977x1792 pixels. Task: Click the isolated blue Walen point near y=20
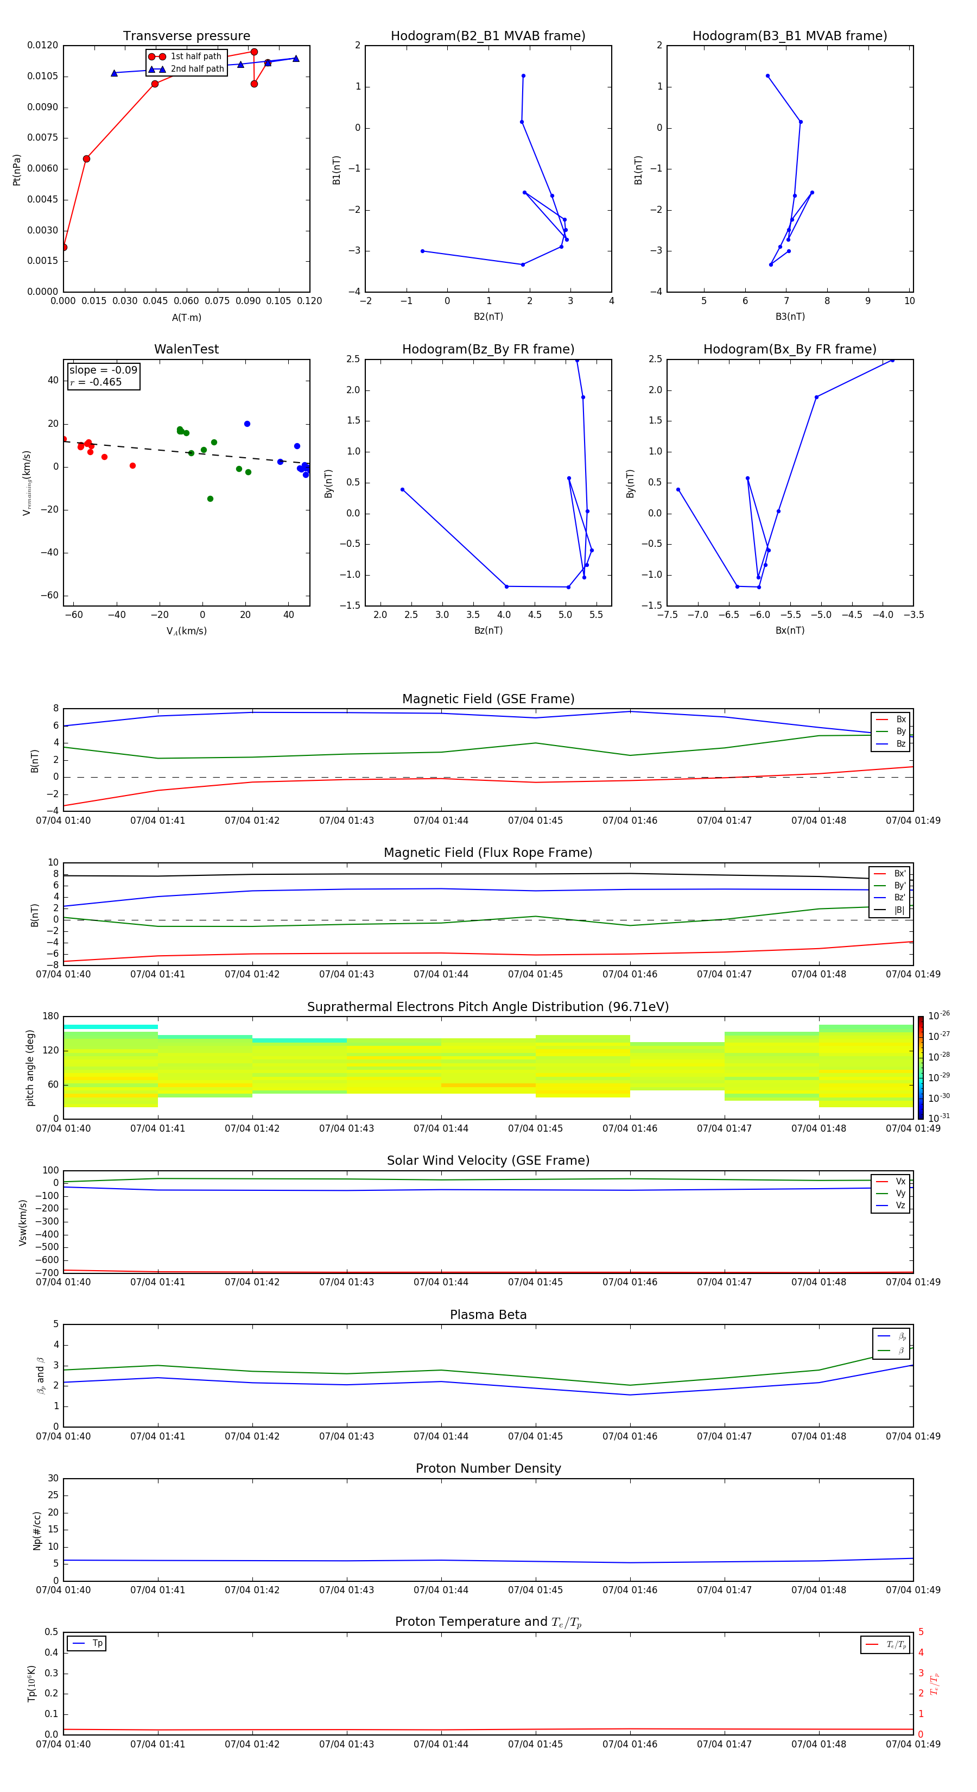coord(247,424)
